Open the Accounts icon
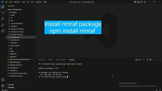162x91 pixels. tap(3, 80)
